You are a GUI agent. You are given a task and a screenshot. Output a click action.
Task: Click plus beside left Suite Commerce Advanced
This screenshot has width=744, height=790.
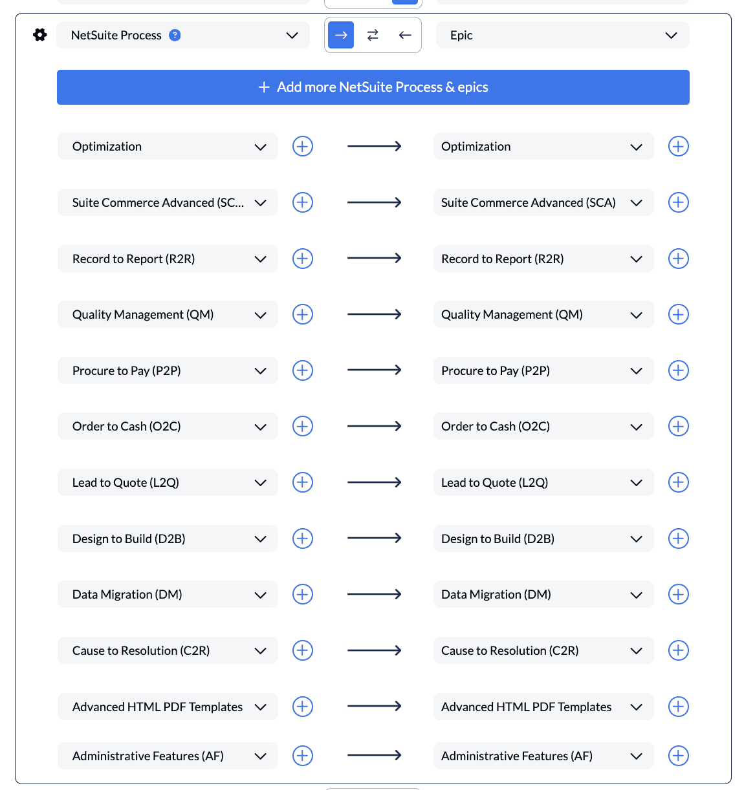pos(303,202)
